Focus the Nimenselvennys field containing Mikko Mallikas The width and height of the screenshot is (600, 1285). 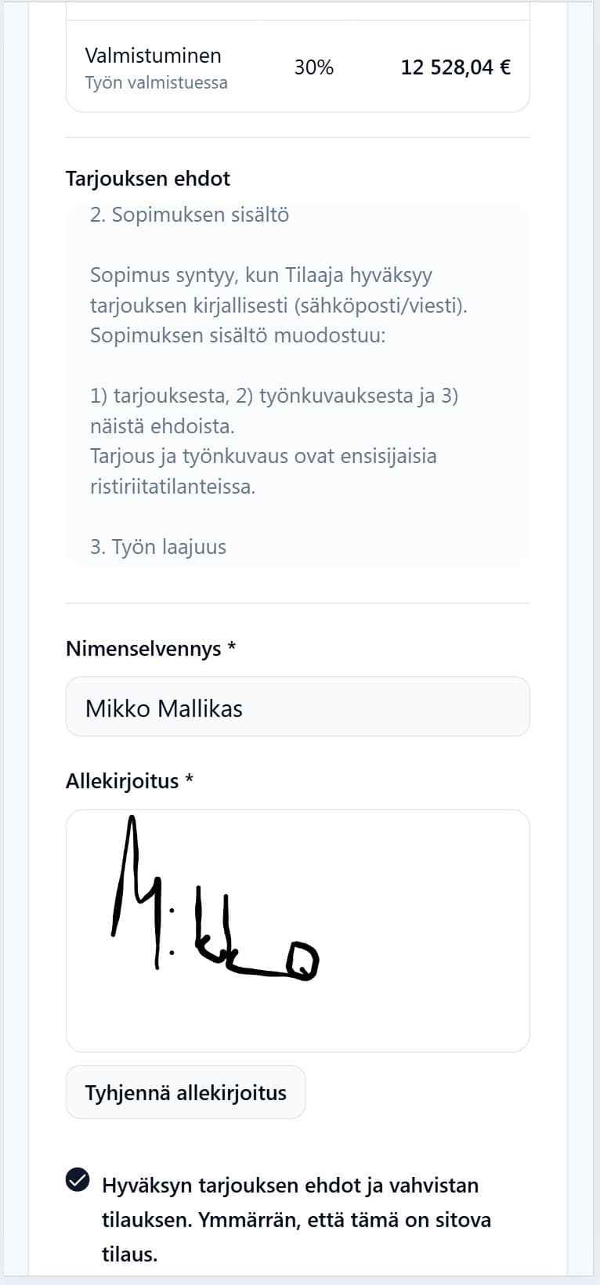(298, 707)
